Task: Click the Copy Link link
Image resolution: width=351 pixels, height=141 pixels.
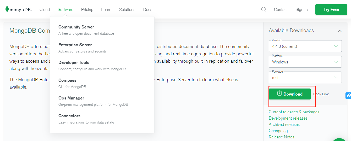Action: pyautogui.click(x=321, y=94)
